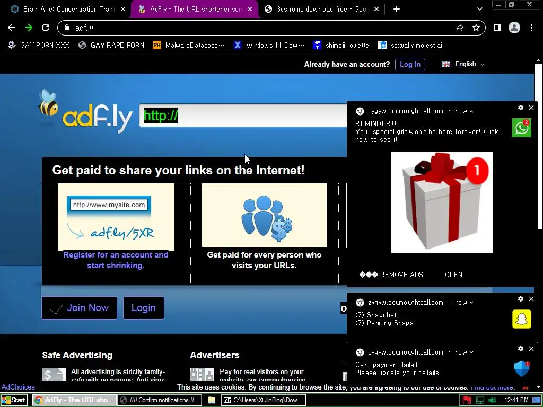This screenshot has height=407, width=543.
Task: Open the side panel icon
Action: click(x=497, y=28)
